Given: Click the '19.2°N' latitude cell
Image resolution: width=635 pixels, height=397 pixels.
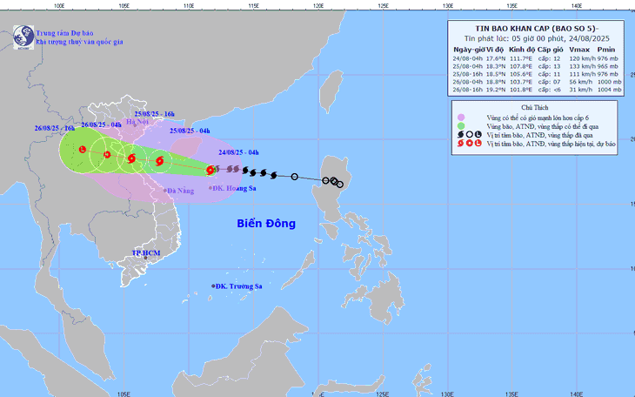Looking at the screenshot, I should coord(496,90).
